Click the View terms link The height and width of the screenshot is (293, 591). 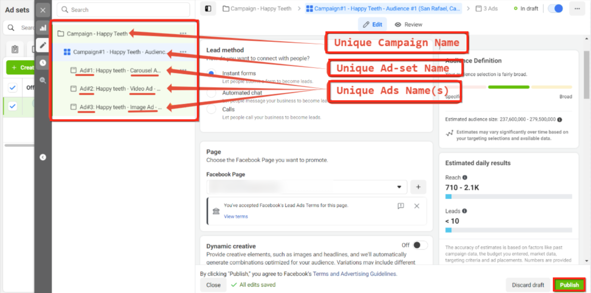(236, 217)
